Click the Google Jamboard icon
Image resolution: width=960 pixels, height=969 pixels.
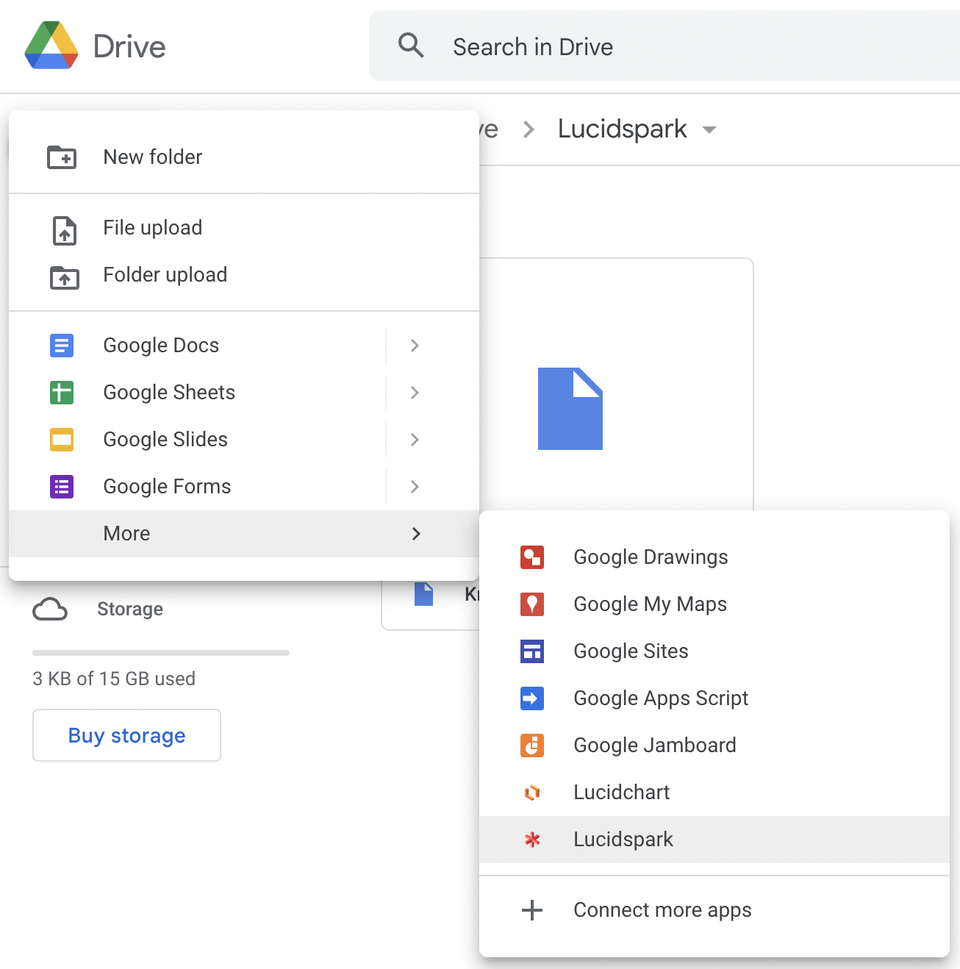tap(532, 745)
